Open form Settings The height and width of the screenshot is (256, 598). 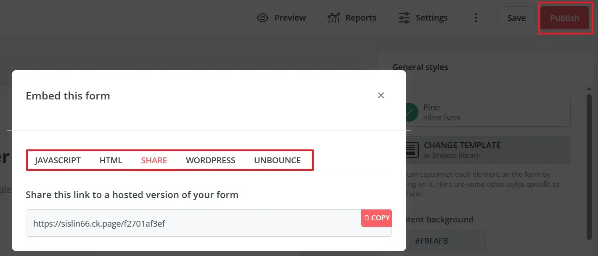click(x=423, y=18)
